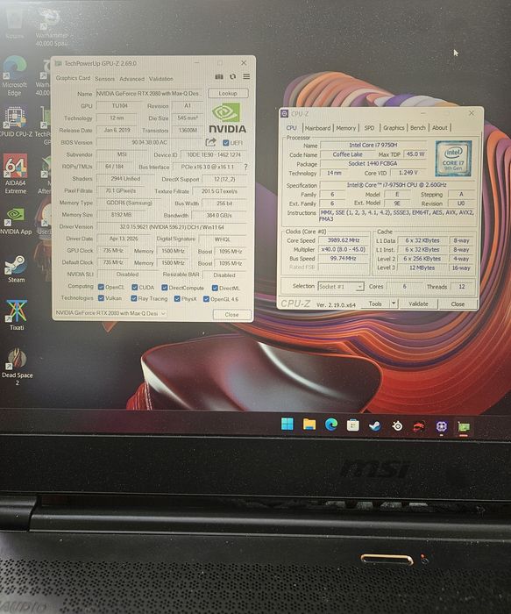
Task: Click the Bus Interface question mark icon
Action: coord(245,167)
